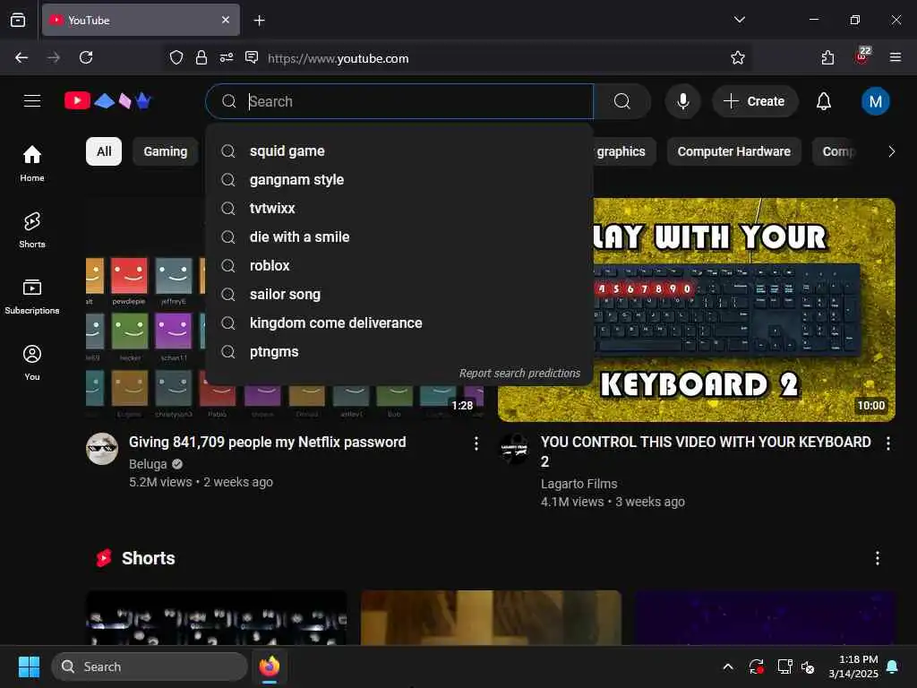The image size is (917, 688).
Task: Close the YouTube tab
Action: (226, 20)
